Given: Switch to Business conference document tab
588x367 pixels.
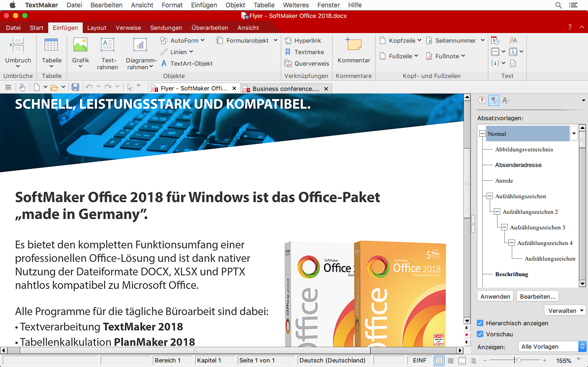Looking at the screenshot, I should pyautogui.click(x=286, y=89).
